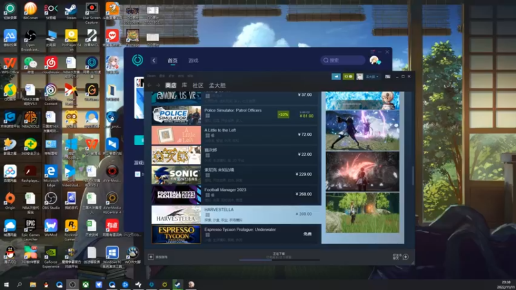Open the PotPlayer 64 bit shortcut
This screenshot has width=516, height=290.
(71, 40)
